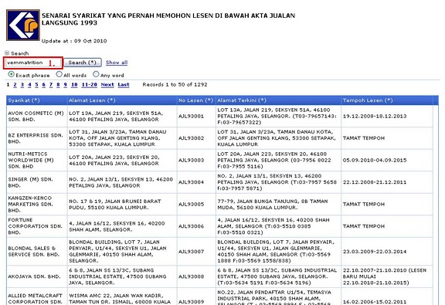Click TAMAT TEMPOH in the FORTUNE CORPORATION row
Viewport: 445px width, 305px height.
(x=364, y=226)
